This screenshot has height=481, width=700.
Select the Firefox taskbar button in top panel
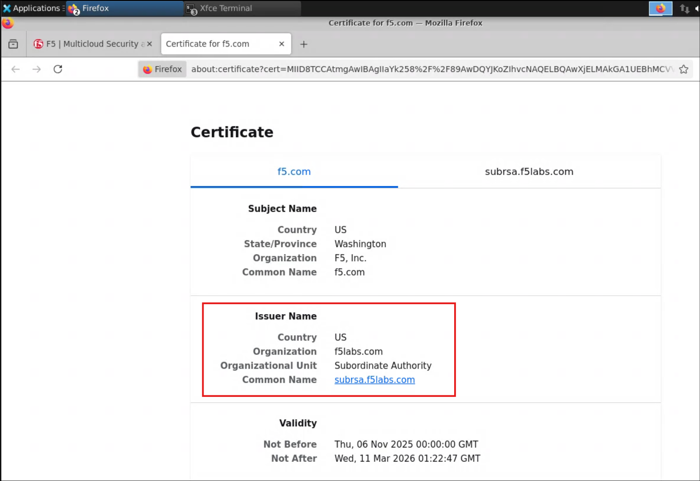pyautogui.click(x=125, y=8)
